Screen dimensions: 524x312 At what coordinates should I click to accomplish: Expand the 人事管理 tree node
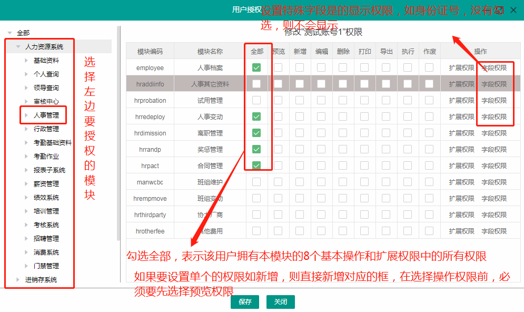click(27, 115)
